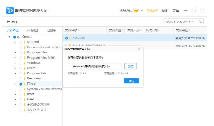Check the Program Files folder checkbox
Image resolution: width=214 pixels, height=126 pixels.
[x=21, y=53]
